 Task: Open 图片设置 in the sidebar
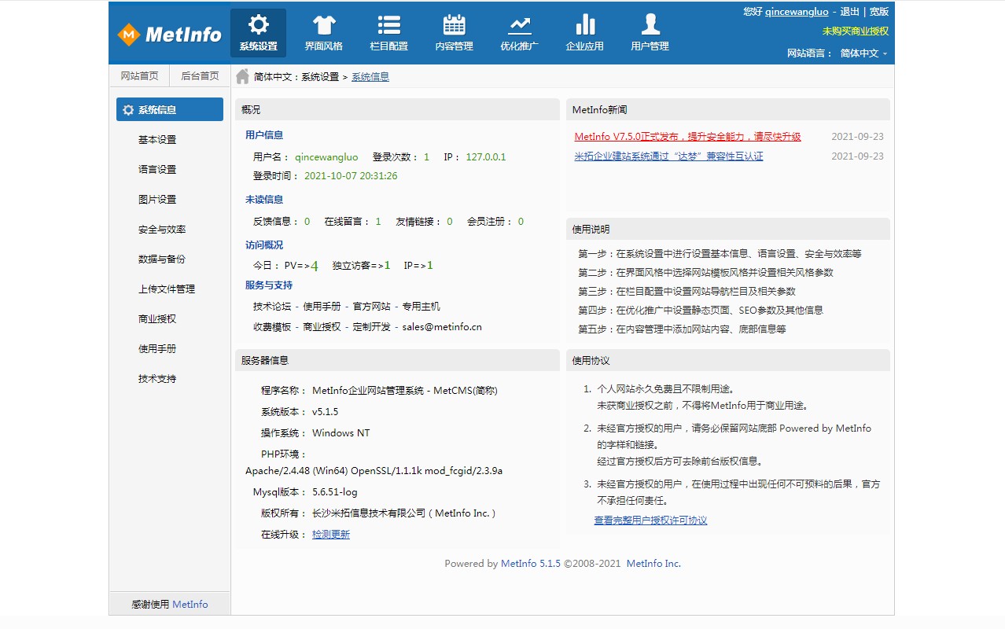pyautogui.click(x=157, y=200)
